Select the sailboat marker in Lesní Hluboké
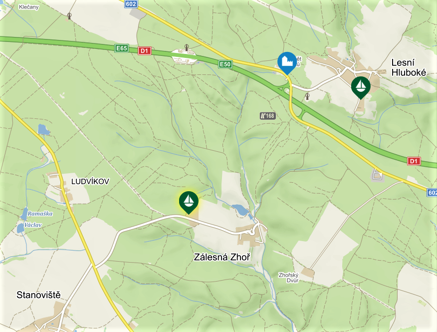The height and width of the screenshot is (332, 437). coord(361,87)
